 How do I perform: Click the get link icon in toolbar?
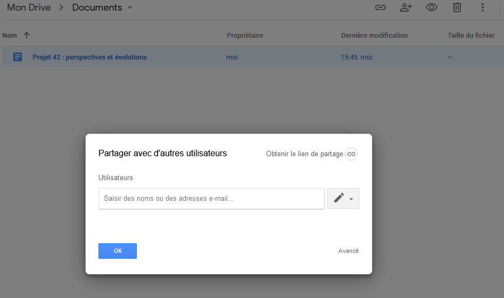click(380, 7)
